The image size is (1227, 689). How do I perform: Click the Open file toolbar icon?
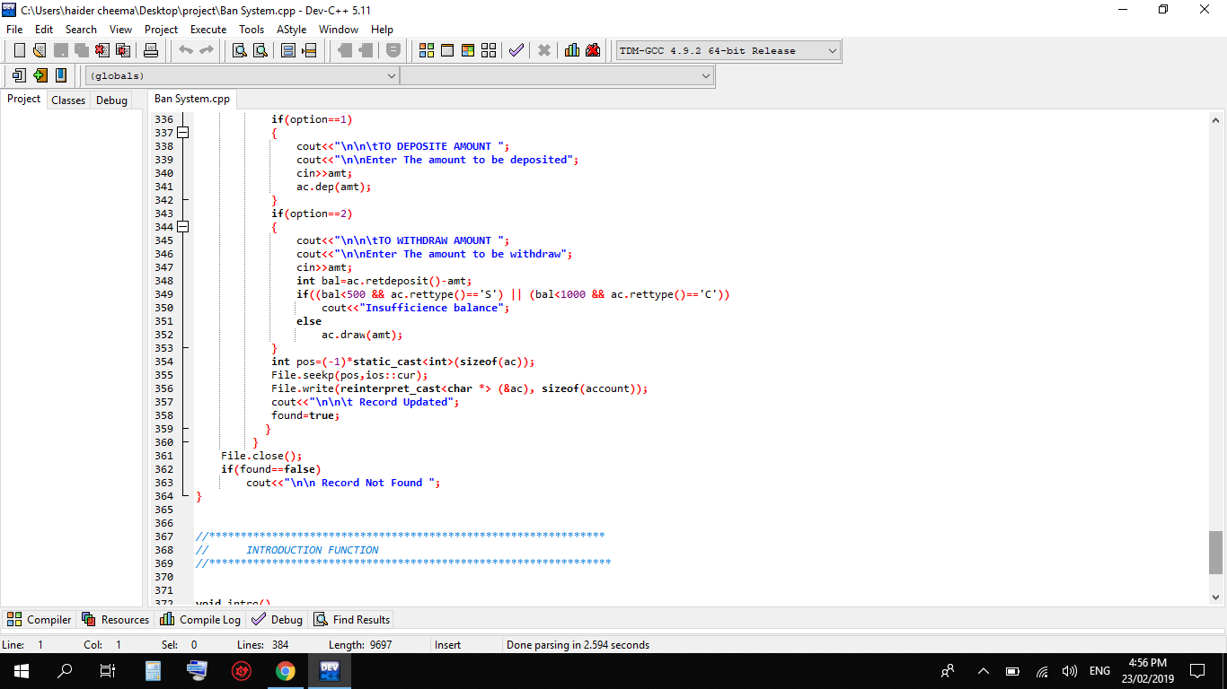pyautogui.click(x=40, y=50)
